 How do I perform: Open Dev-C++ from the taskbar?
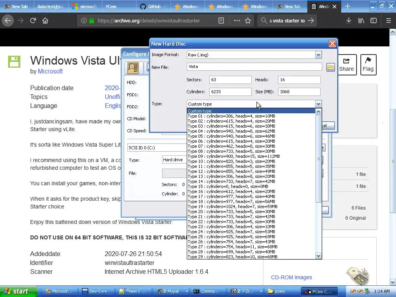(x=96, y=292)
